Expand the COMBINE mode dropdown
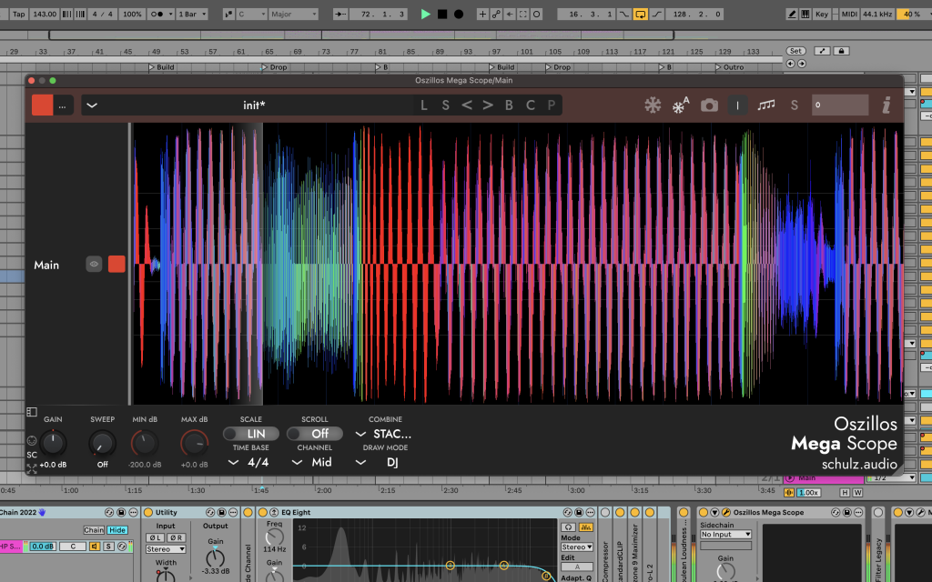 (x=384, y=434)
